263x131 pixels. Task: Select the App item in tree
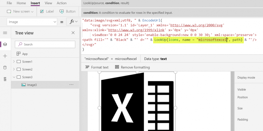point(25,54)
